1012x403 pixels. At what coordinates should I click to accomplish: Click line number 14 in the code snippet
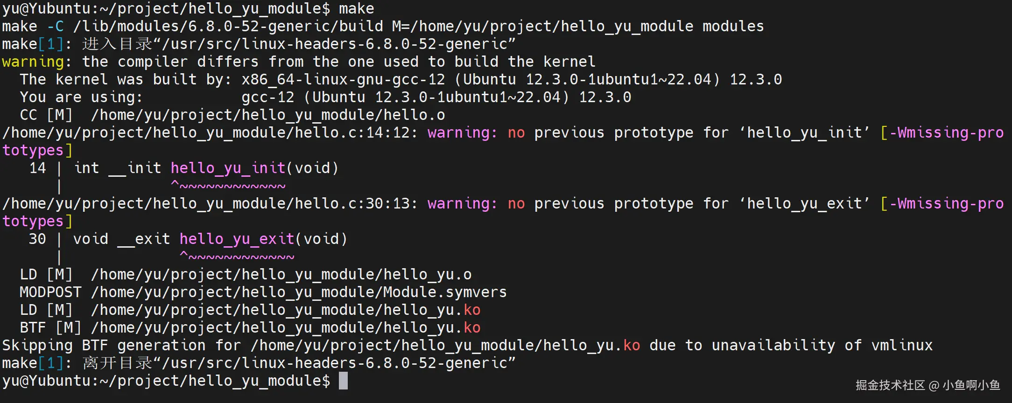(x=37, y=168)
